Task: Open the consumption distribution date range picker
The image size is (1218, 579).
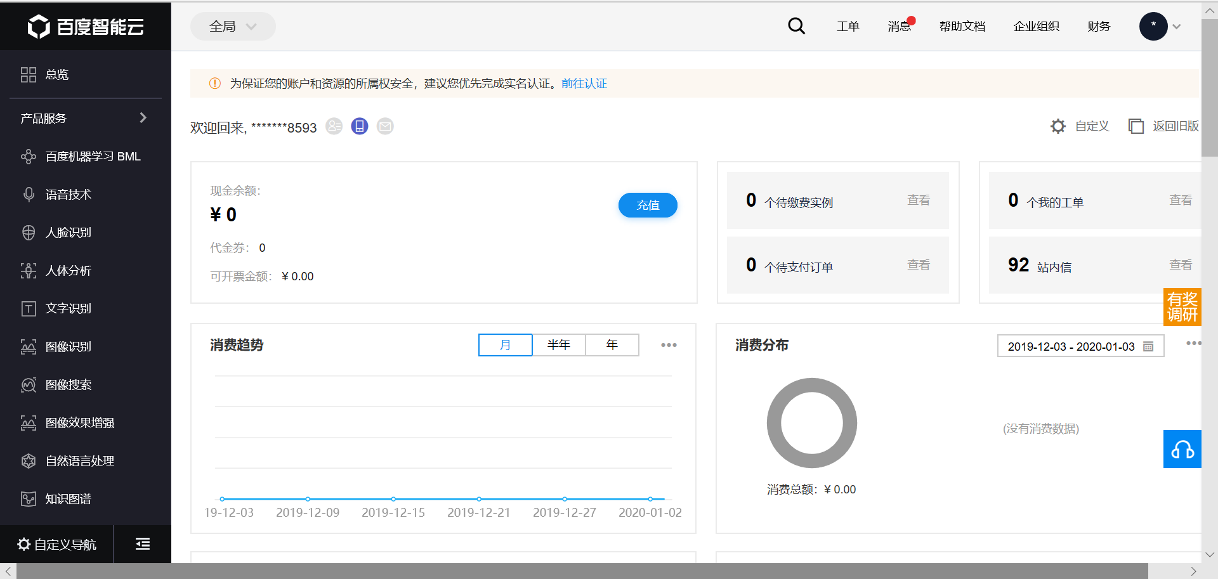Action: 1080,346
